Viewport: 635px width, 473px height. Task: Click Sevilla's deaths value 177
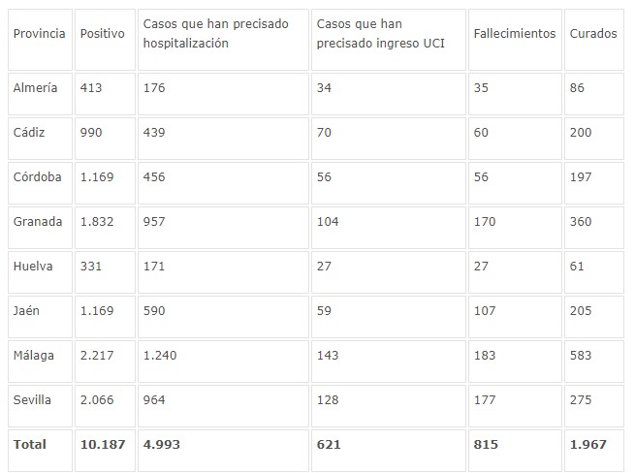pyautogui.click(x=485, y=399)
